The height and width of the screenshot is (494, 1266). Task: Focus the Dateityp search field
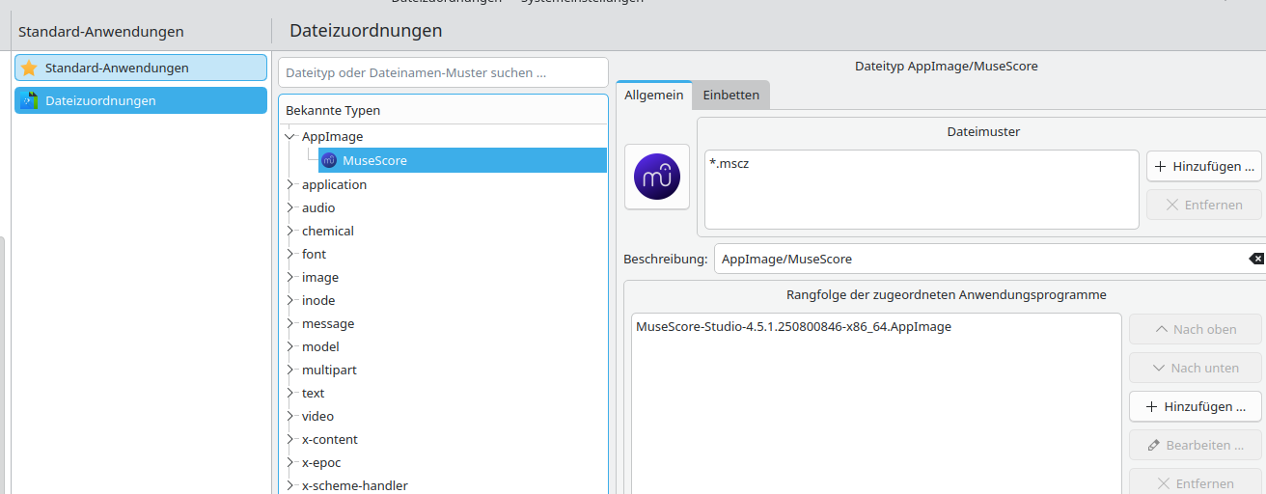click(x=443, y=72)
